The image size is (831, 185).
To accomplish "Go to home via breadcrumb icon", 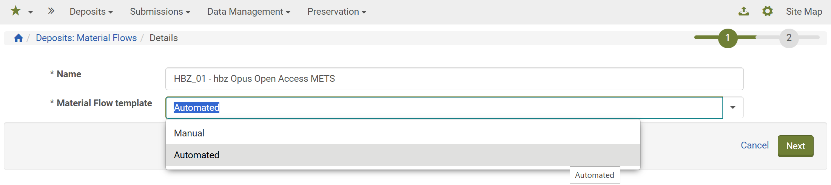I will coord(19,38).
